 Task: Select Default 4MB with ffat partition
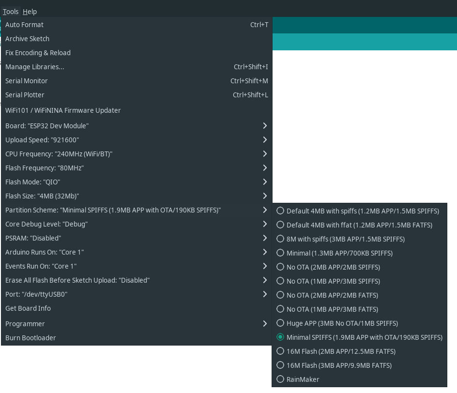pyautogui.click(x=359, y=225)
